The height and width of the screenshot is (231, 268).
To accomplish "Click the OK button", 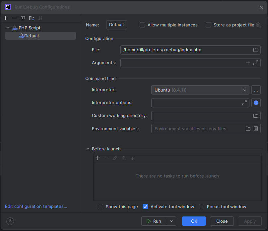I will click(194, 221).
